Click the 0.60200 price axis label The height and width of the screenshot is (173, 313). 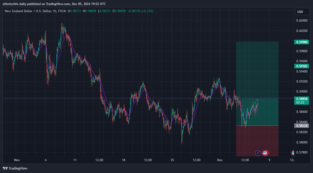point(302,31)
